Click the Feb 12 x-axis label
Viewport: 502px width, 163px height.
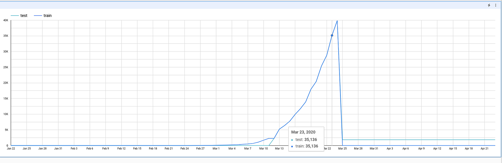[x=121, y=149]
